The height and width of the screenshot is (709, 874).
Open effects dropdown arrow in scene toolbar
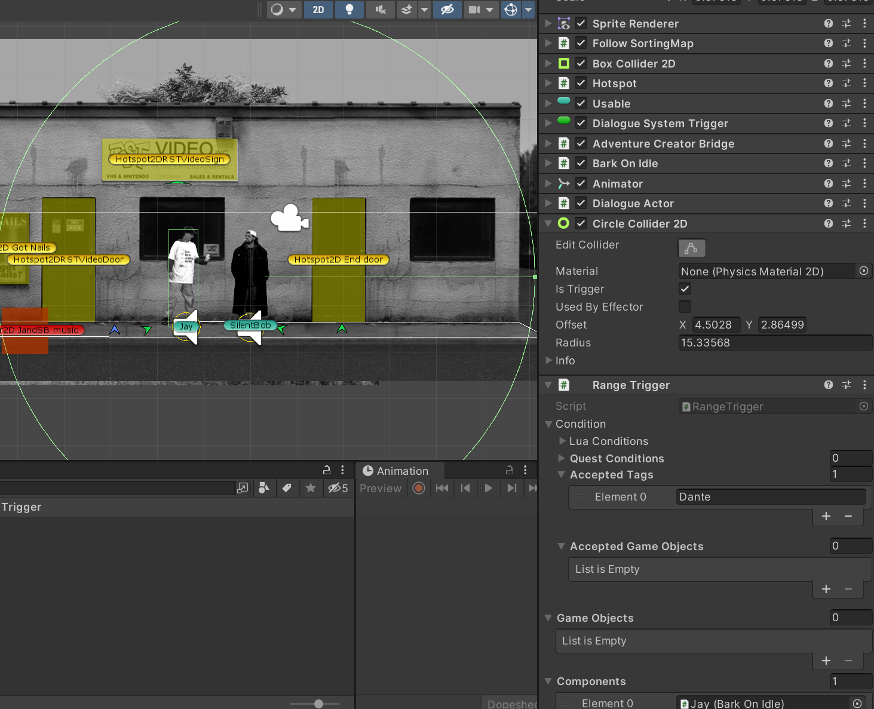424,10
